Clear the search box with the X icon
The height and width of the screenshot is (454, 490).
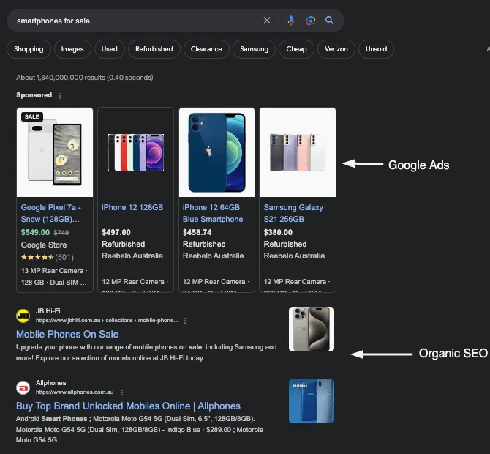coord(267,21)
